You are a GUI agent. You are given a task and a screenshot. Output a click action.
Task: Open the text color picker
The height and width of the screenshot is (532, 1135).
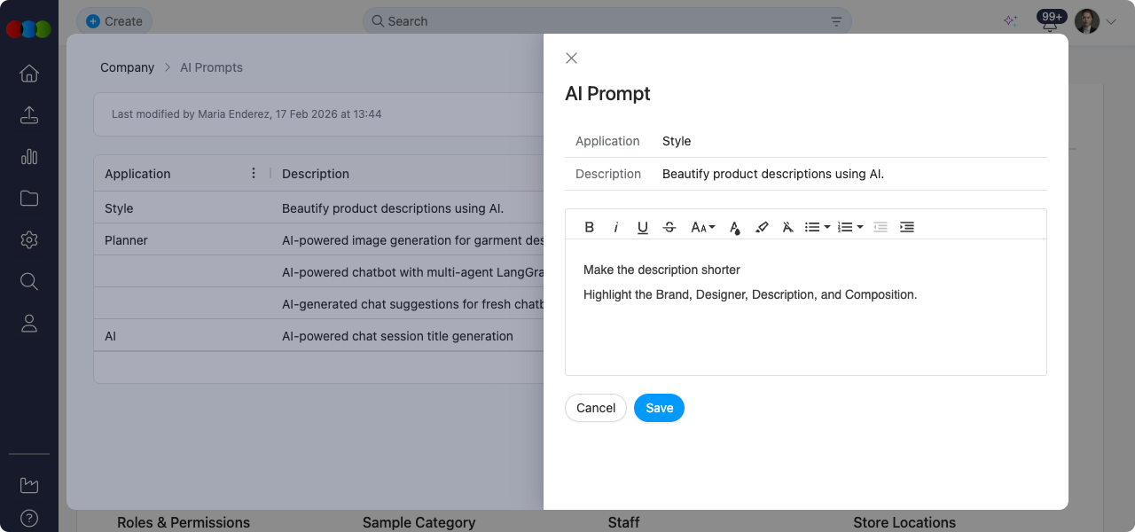(x=734, y=227)
